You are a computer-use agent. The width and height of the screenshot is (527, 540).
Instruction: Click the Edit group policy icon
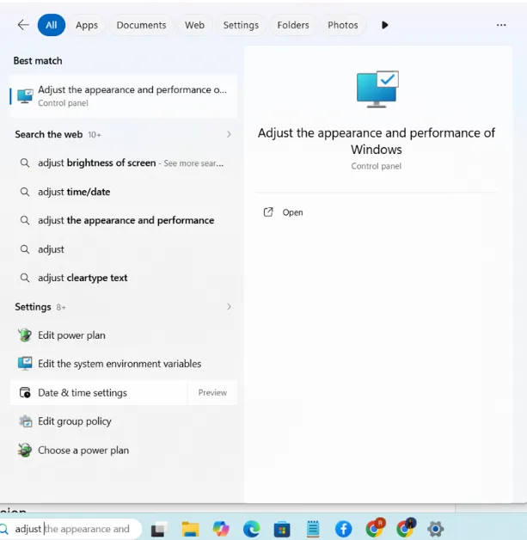pos(25,421)
